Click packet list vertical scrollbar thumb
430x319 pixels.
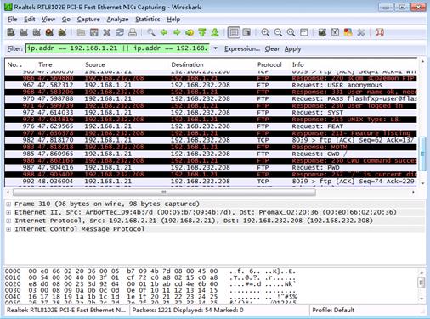click(422, 154)
